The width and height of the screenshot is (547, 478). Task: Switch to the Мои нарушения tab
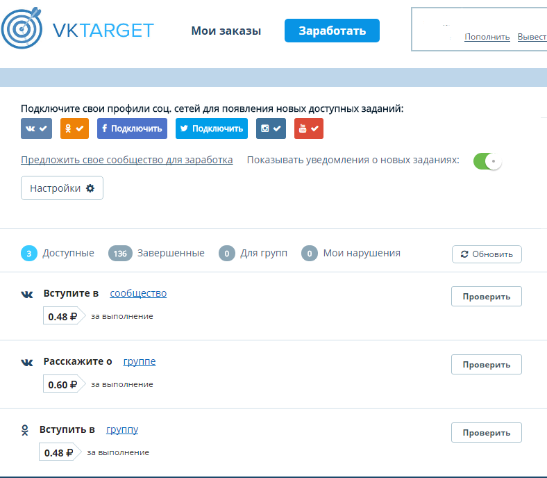pos(351,253)
